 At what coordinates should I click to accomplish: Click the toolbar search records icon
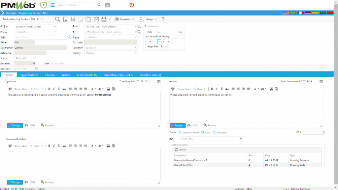click(57, 19)
